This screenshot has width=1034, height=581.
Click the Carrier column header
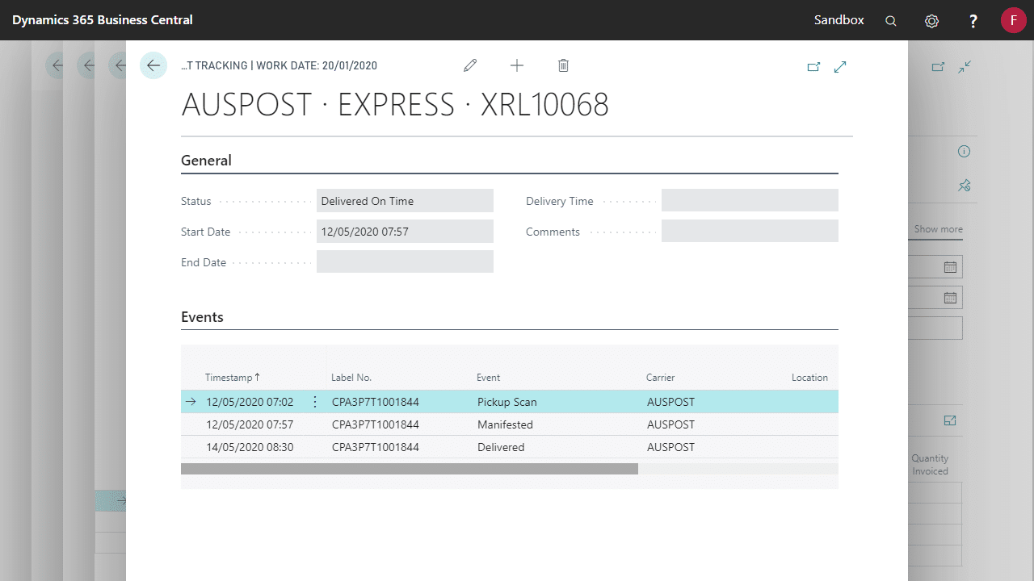[x=660, y=378]
